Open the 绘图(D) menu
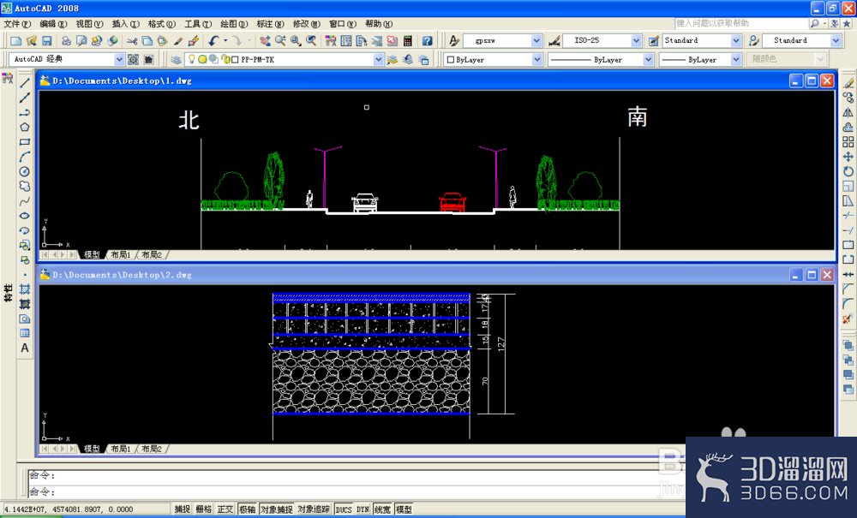Screen dimensions: 857x518 tap(234, 24)
